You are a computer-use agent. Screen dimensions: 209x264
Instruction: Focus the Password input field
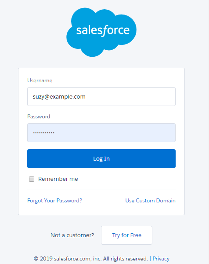coord(101,133)
